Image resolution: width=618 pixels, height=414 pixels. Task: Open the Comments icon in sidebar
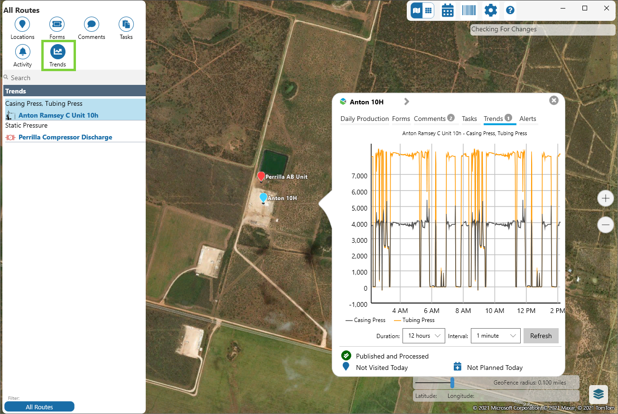[92, 24]
